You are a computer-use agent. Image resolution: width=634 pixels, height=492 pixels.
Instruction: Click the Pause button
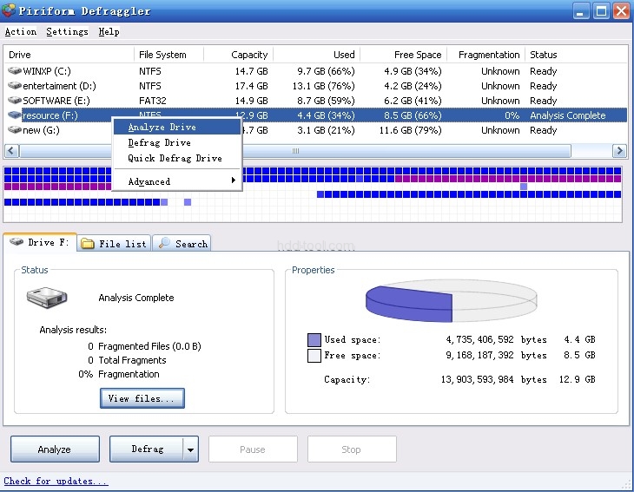click(x=253, y=449)
